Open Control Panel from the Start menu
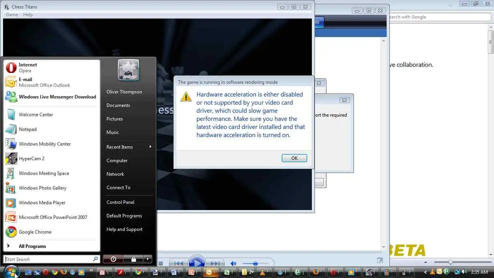Viewport: 494px width, 278px height. (x=120, y=202)
